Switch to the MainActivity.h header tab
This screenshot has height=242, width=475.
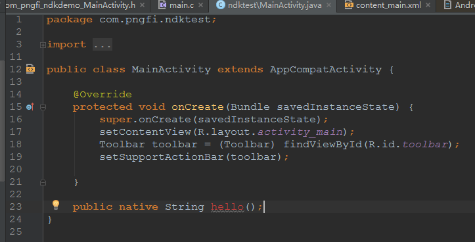coord(70,5)
